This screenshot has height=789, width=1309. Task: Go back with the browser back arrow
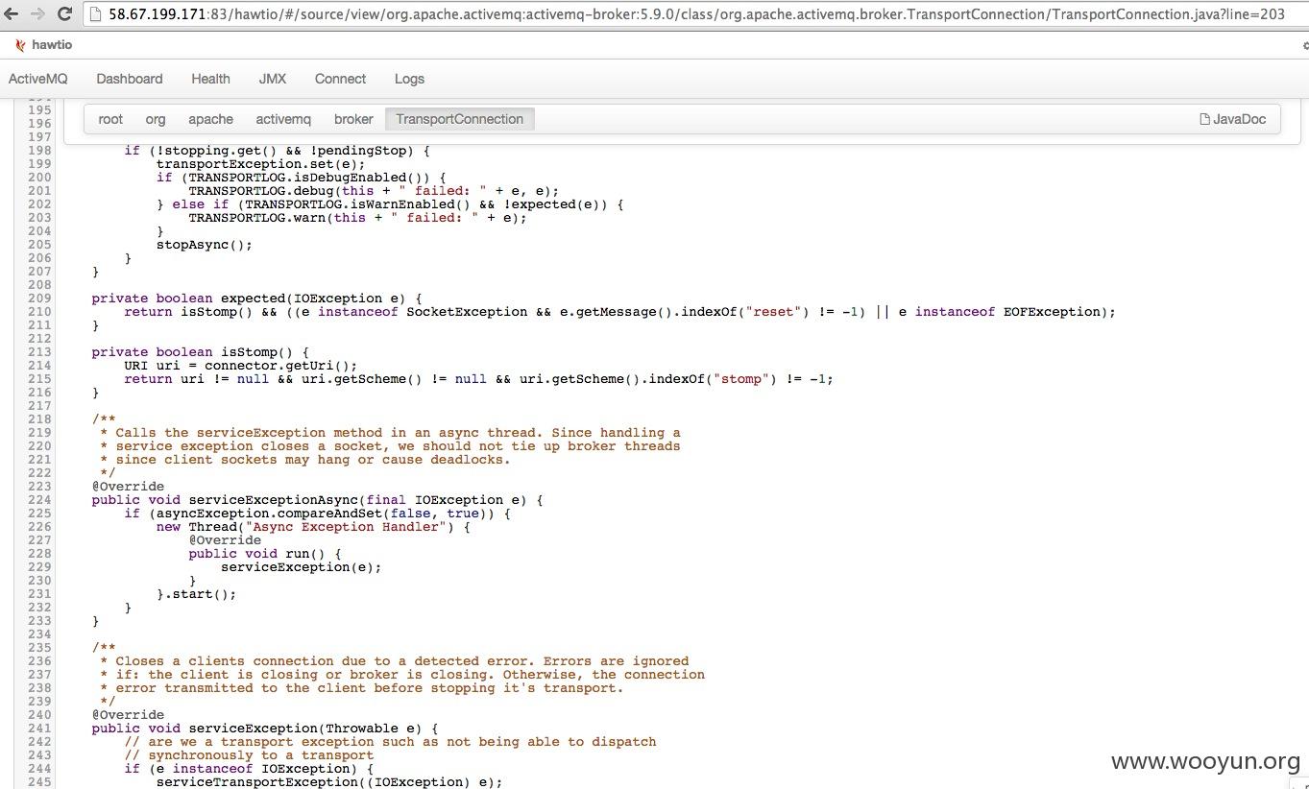point(12,13)
